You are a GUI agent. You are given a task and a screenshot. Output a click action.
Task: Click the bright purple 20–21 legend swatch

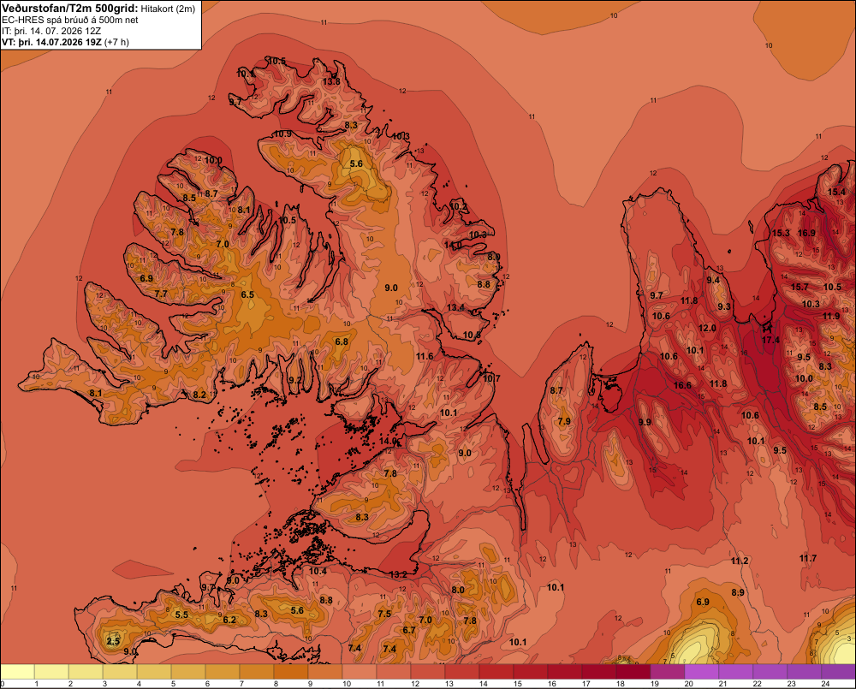pyautogui.click(x=702, y=672)
